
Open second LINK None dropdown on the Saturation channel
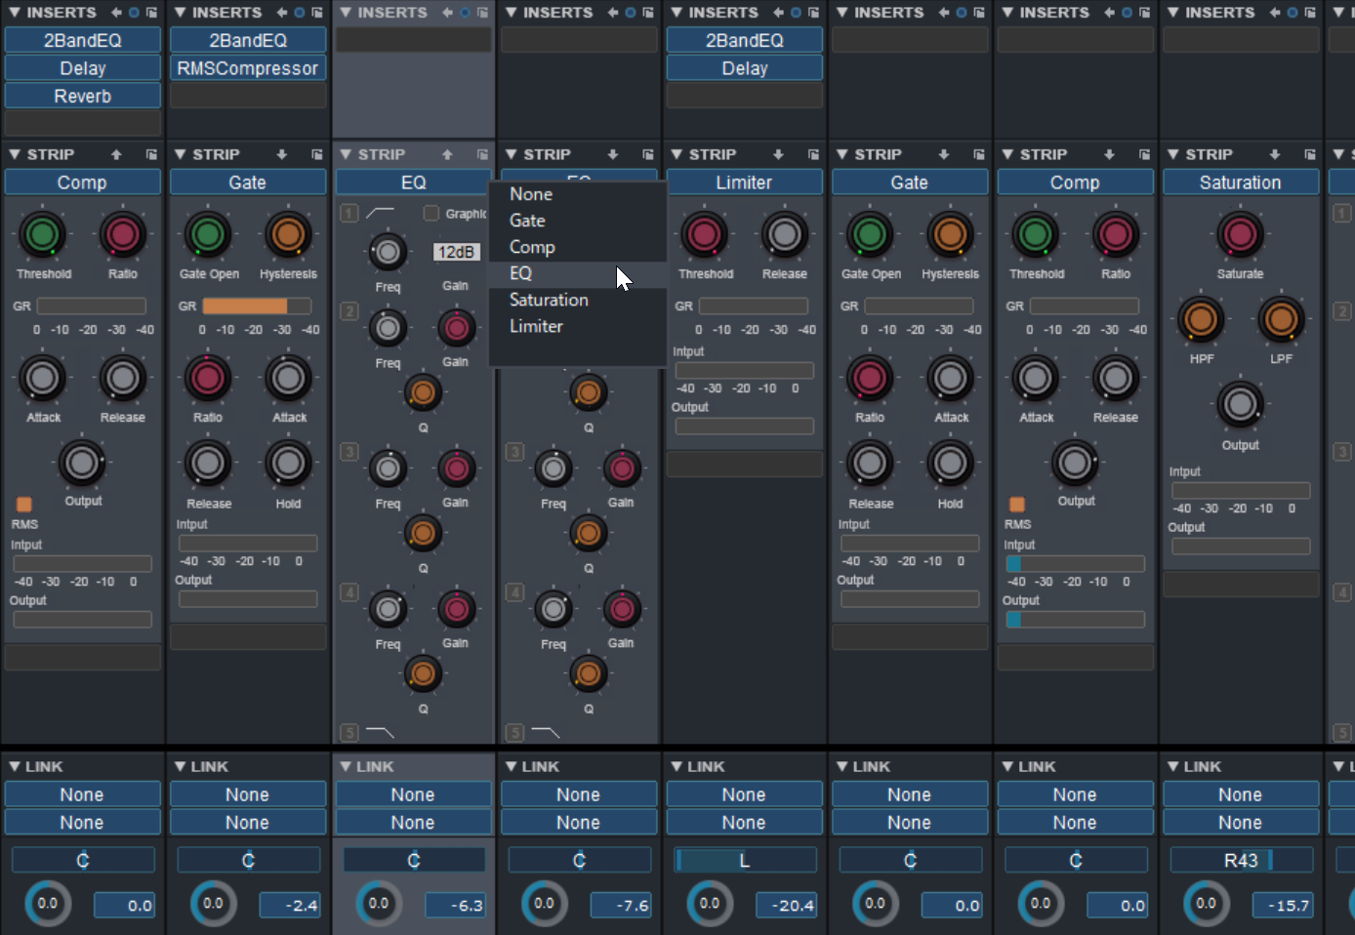(x=1240, y=823)
